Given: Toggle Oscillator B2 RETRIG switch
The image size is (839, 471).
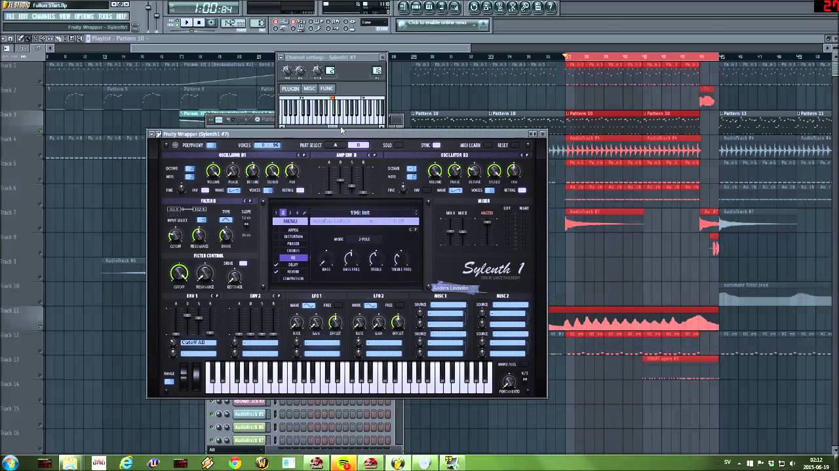Looking at the screenshot, I should pos(522,190).
